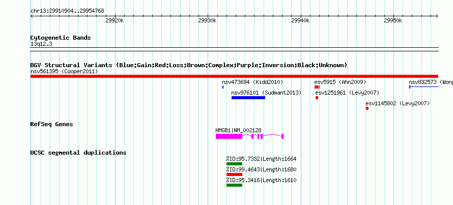Click the DGV Structural Variants track title

point(189,65)
